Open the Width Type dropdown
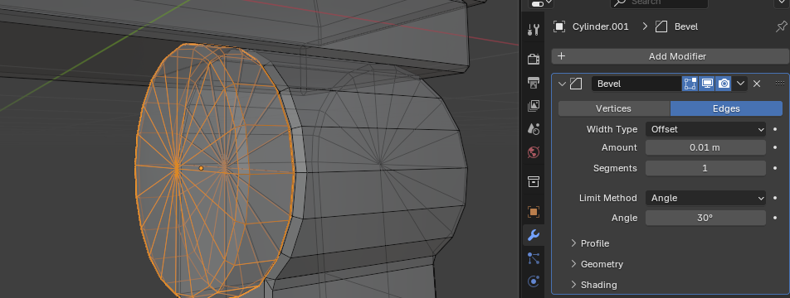This screenshot has height=298, width=790. click(705, 129)
